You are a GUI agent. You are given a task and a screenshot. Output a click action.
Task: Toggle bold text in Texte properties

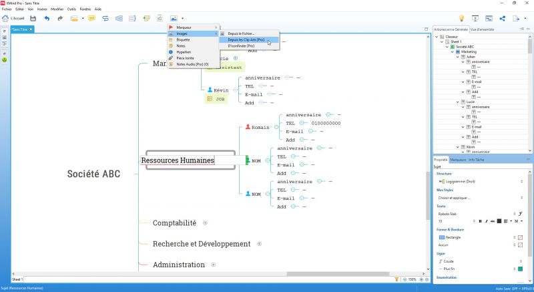(480, 221)
